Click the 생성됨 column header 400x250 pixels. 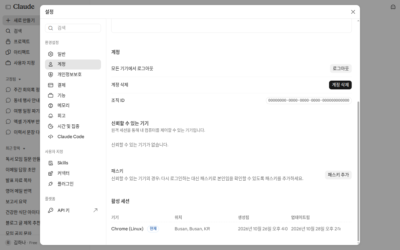(243, 217)
